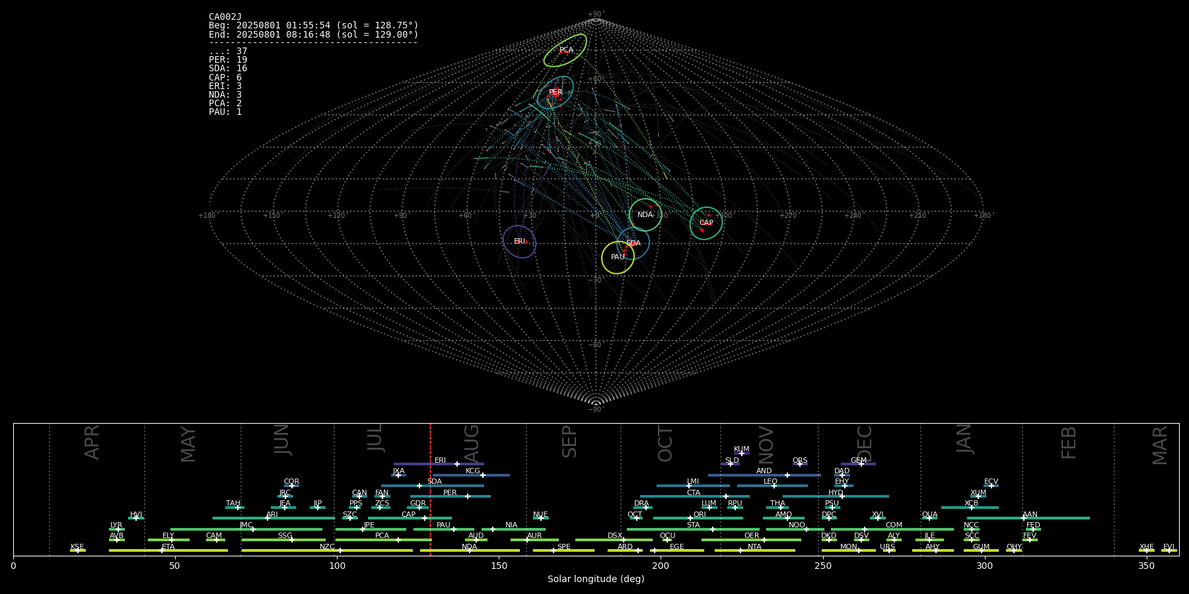
Task: Click the HYD shower bar in the timeline
Action: pyautogui.click(x=836, y=496)
